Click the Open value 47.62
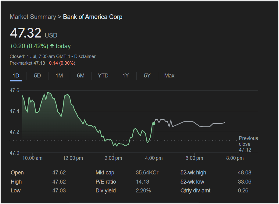Screen dimensions: 279x204 tap(59, 173)
